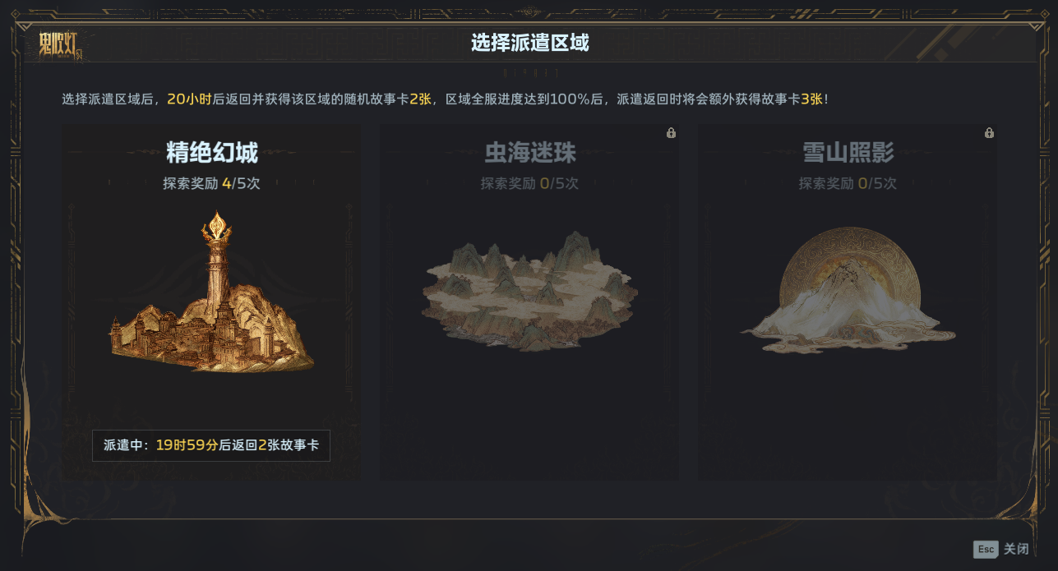Select the locked 虫海迷珠 region title
1058x571 pixels.
pos(530,153)
